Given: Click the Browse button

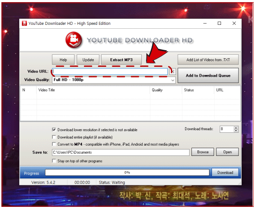Looking at the screenshot, I should (x=203, y=152).
